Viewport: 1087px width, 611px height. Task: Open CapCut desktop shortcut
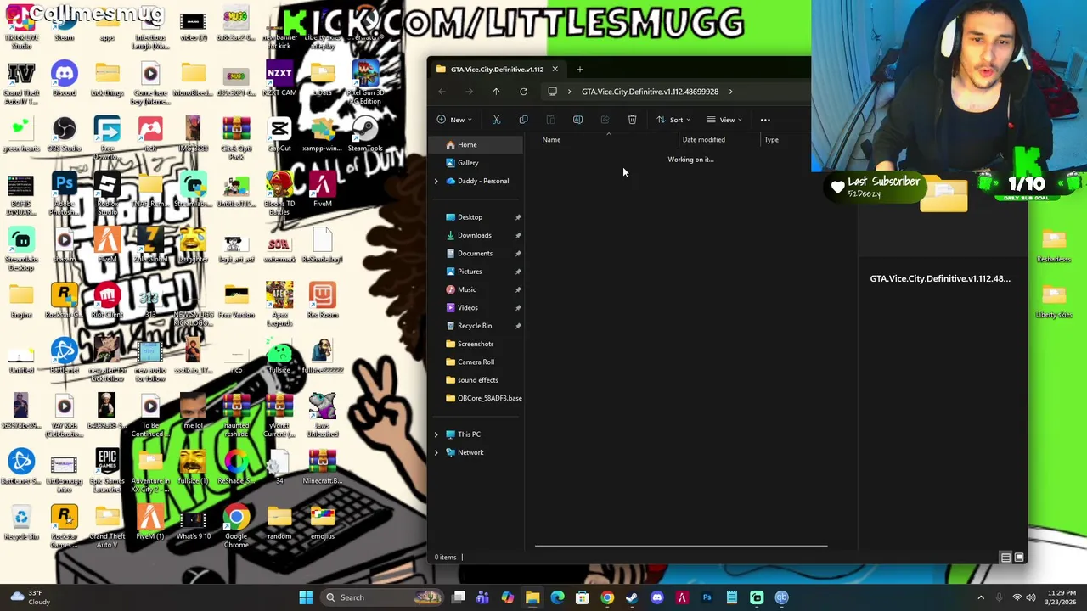tap(279, 134)
